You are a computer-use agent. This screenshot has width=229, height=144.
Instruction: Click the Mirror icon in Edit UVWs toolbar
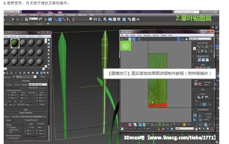pos(138,39)
